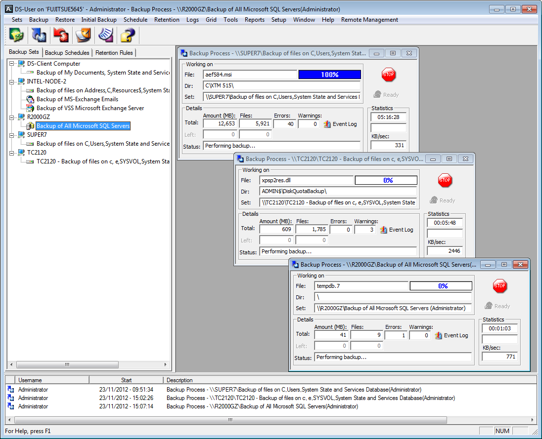Stop the R2000GZ SQL backup process

click(x=500, y=286)
